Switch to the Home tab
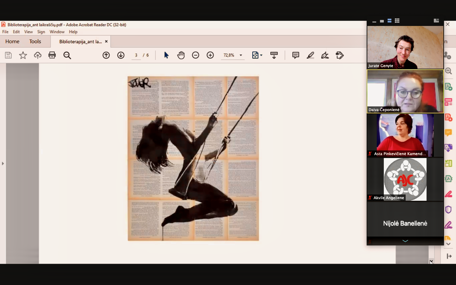 tap(12, 41)
